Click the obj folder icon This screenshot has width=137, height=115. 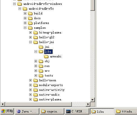(x=41, y=61)
